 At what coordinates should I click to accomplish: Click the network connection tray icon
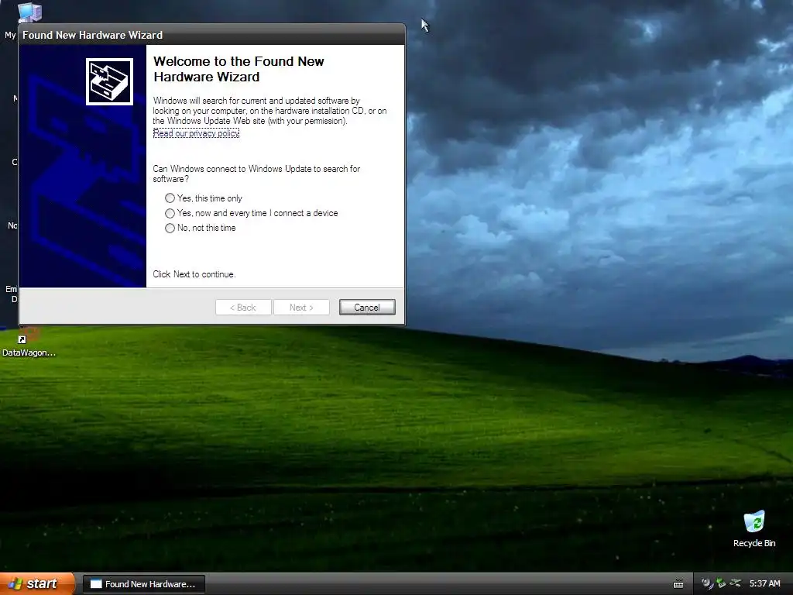click(736, 583)
